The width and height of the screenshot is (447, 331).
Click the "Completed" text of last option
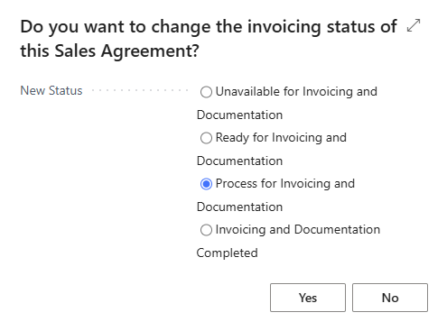click(227, 253)
